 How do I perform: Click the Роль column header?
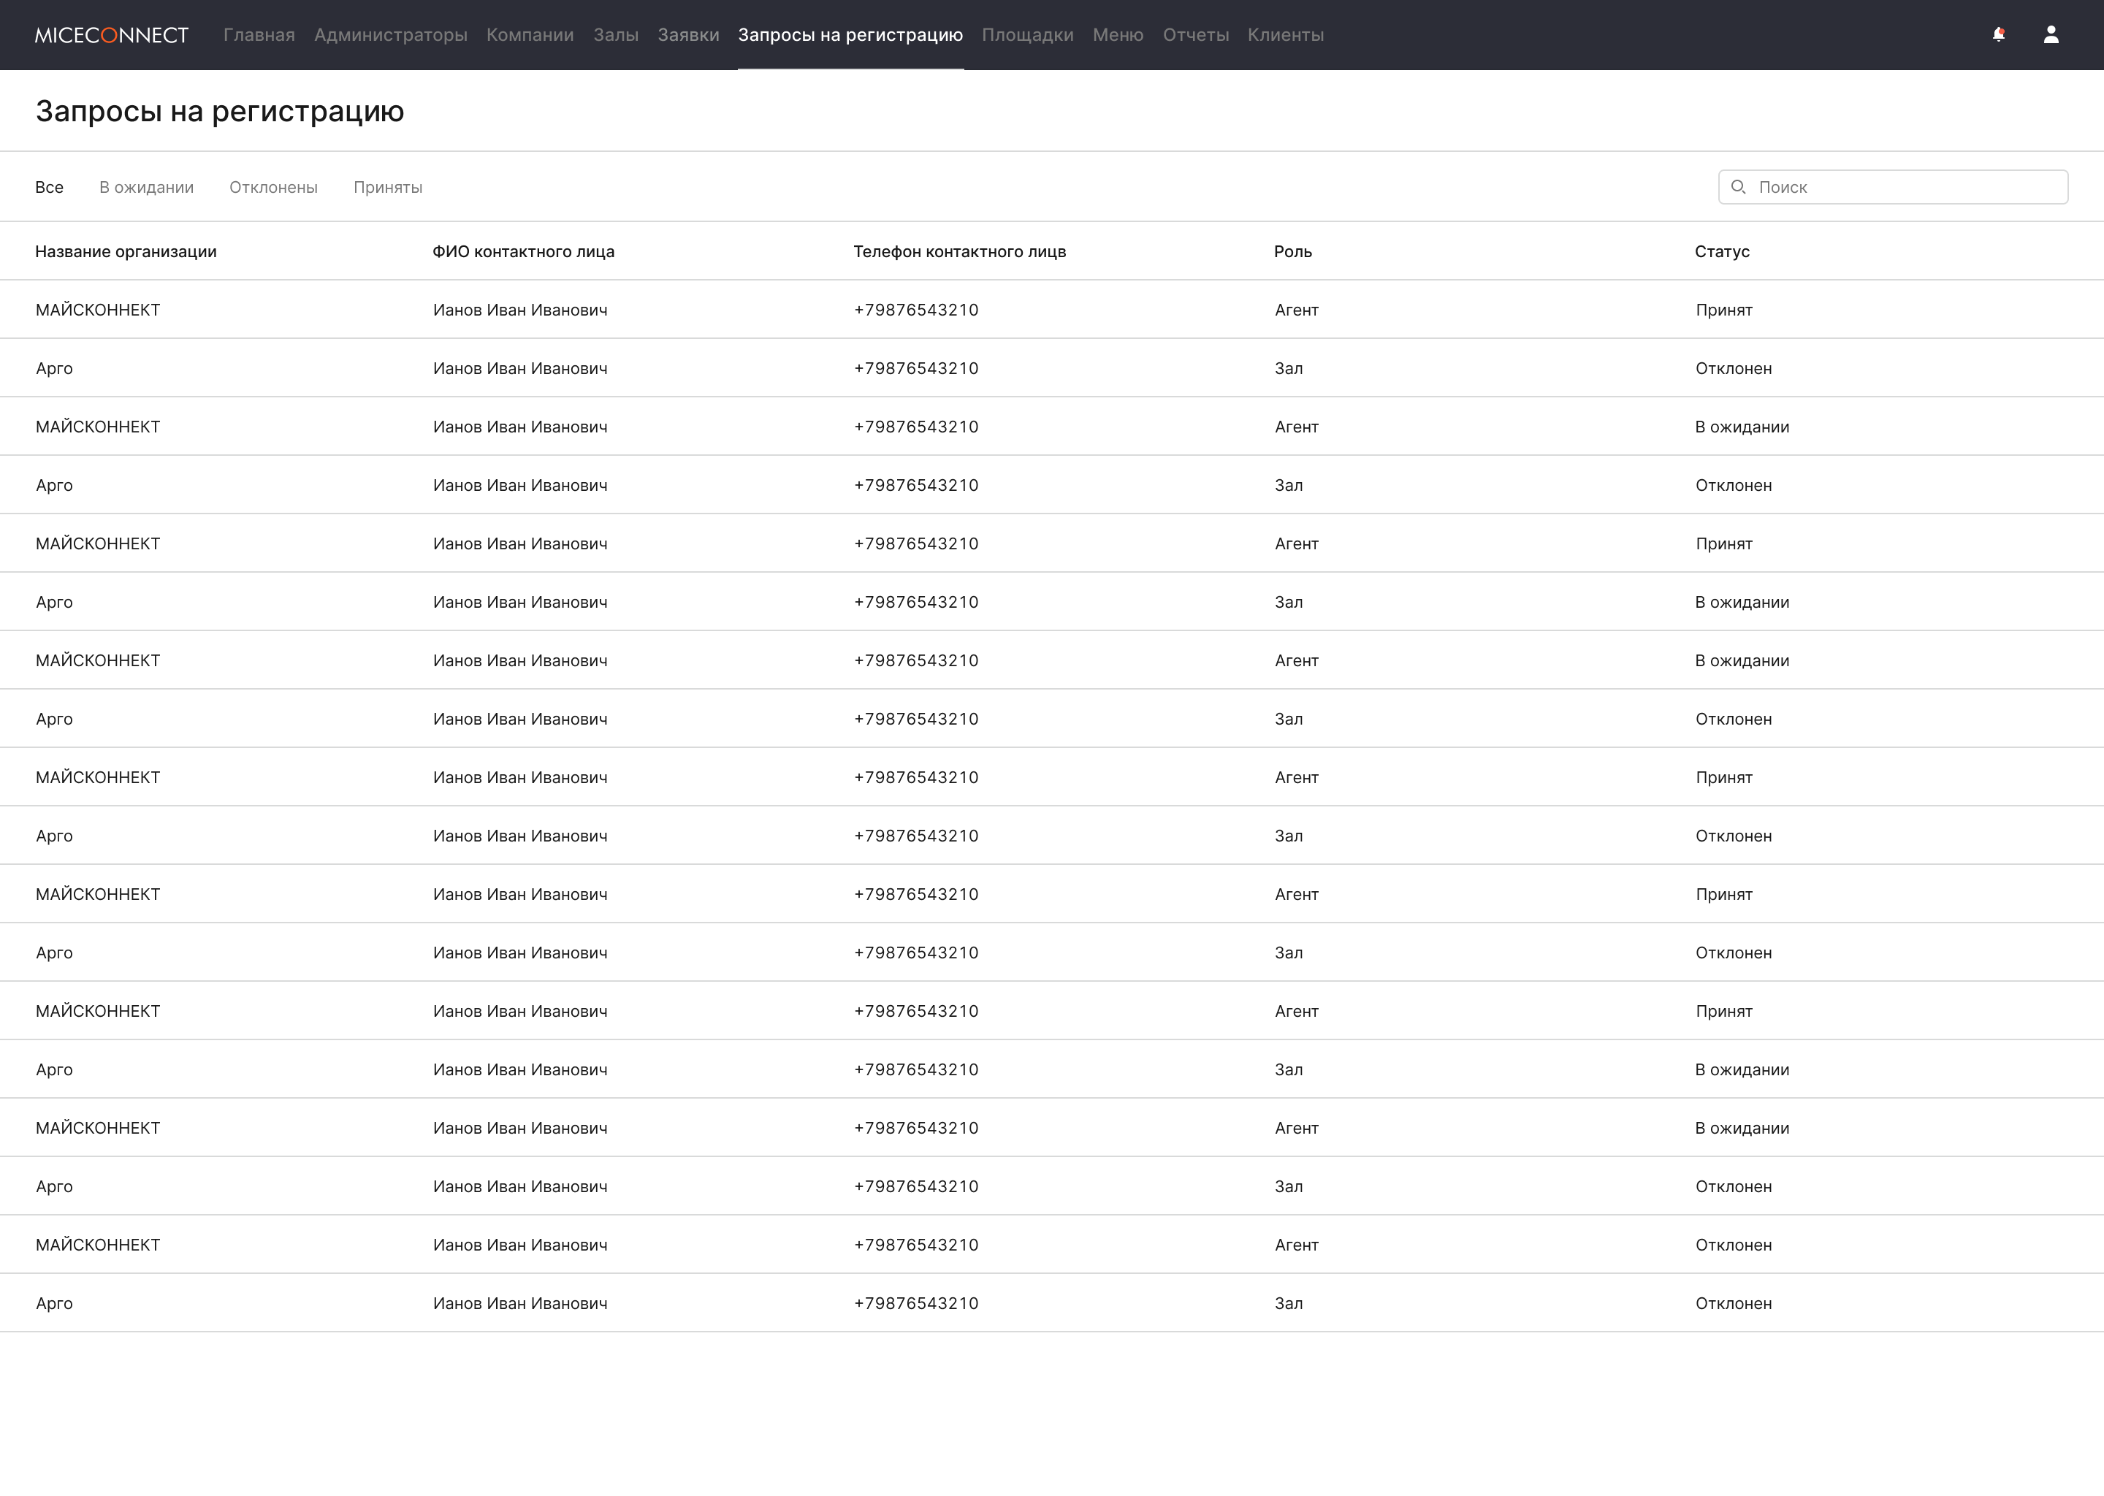pos(1293,251)
